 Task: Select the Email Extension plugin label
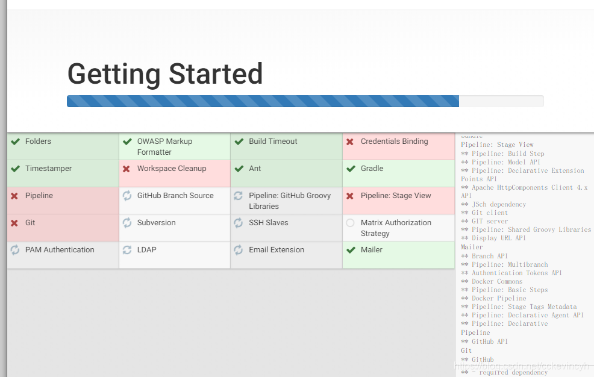click(x=277, y=250)
